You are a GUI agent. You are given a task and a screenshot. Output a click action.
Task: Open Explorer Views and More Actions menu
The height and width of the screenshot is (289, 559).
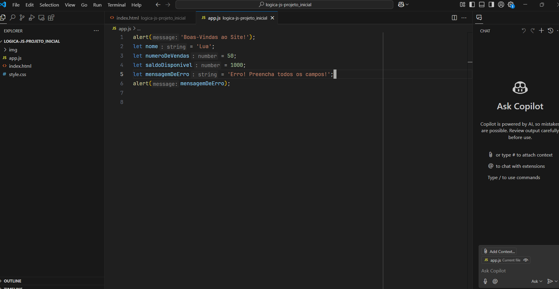coord(96,31)
